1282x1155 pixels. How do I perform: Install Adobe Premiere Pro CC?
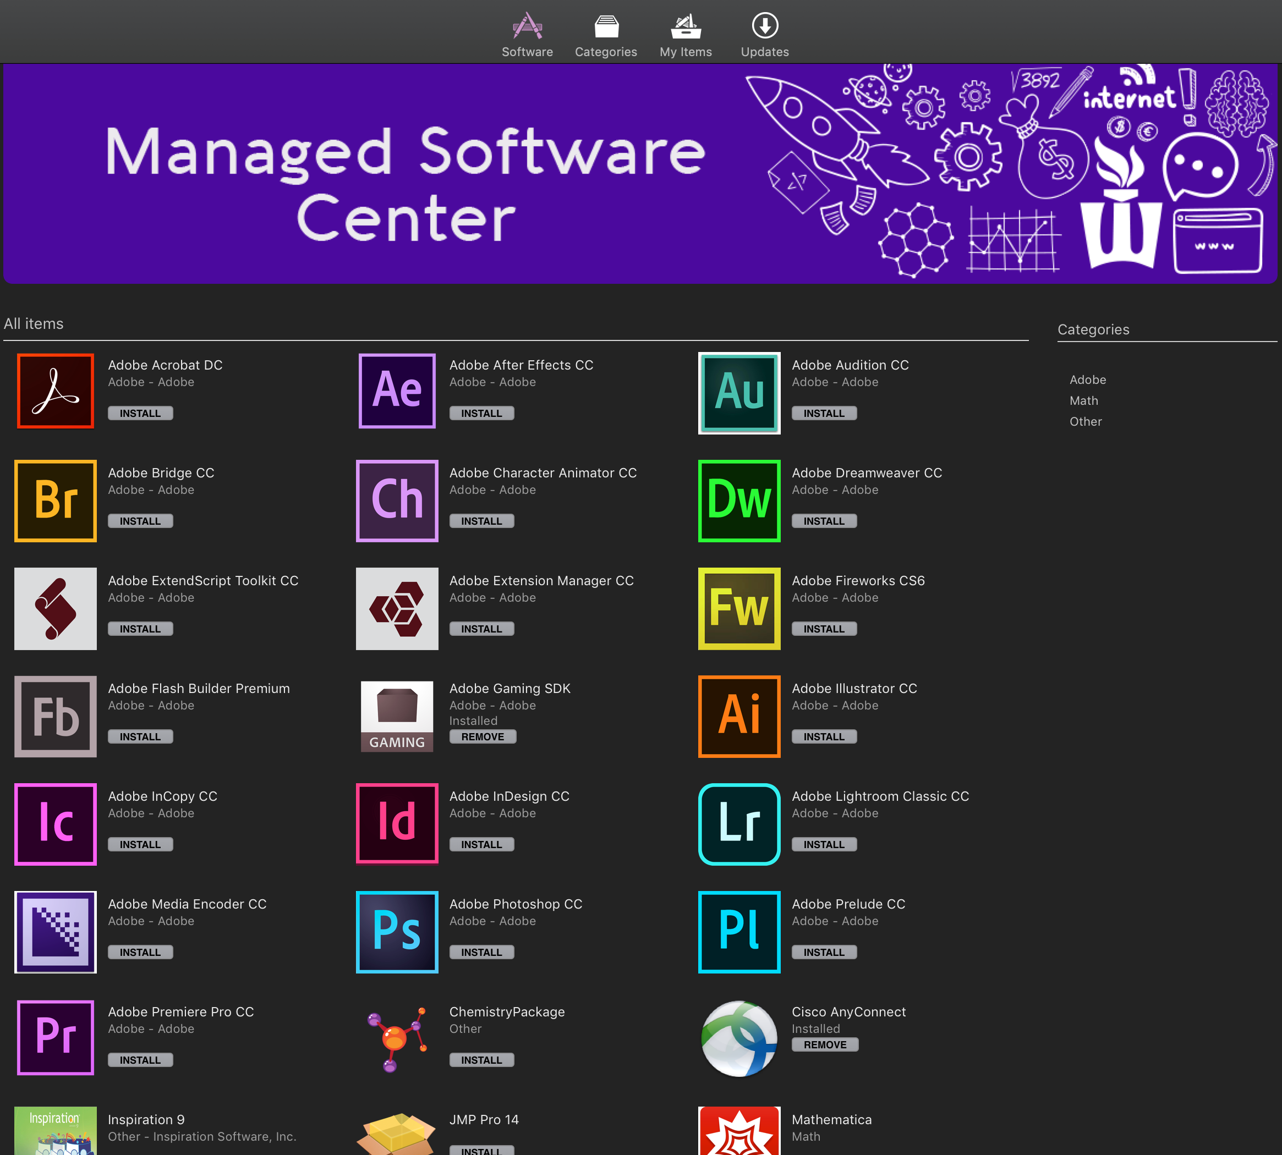point(140,1059)
